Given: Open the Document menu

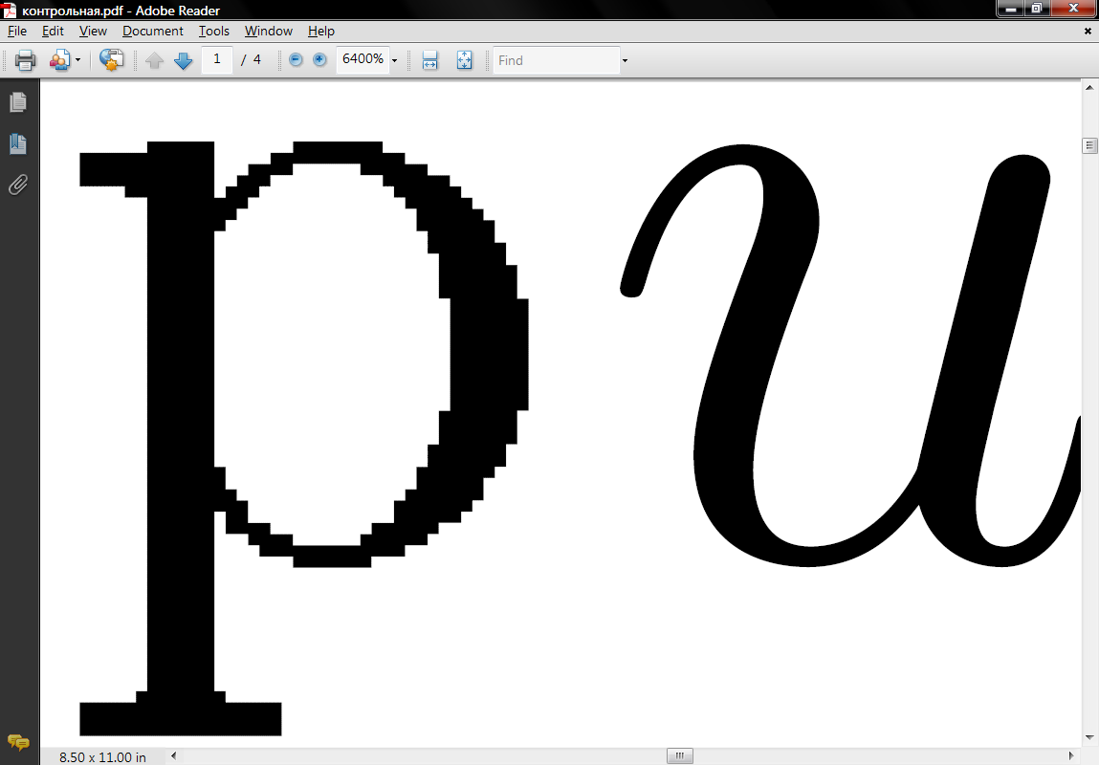Looking at the screenshot, I should (153, 31).
